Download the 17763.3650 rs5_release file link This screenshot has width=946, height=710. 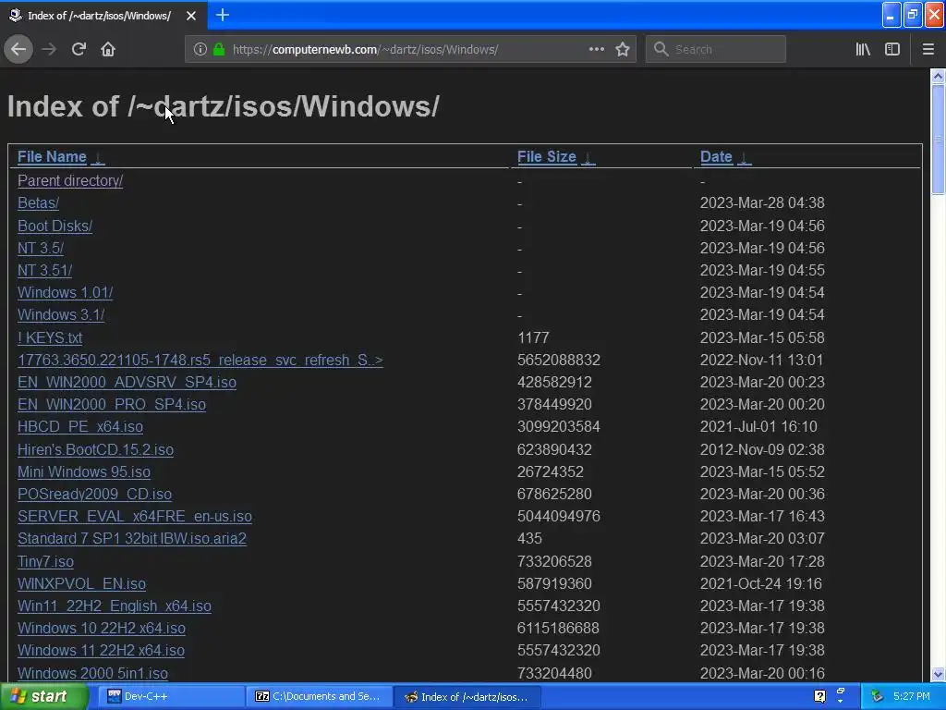coord(200,360)
